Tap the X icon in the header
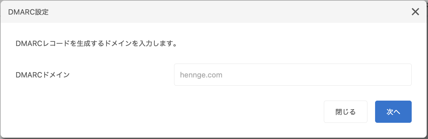The image size is (428, 139). (x=415, y=12)
